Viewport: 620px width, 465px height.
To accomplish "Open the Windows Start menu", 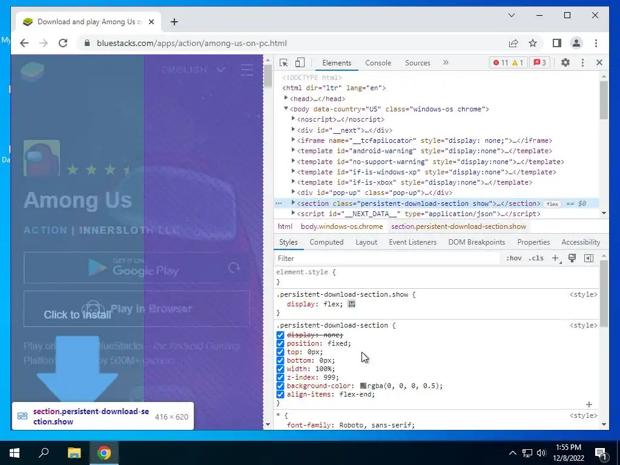I will [15, 453].
